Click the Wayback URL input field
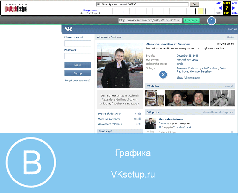 click(143, 4)
